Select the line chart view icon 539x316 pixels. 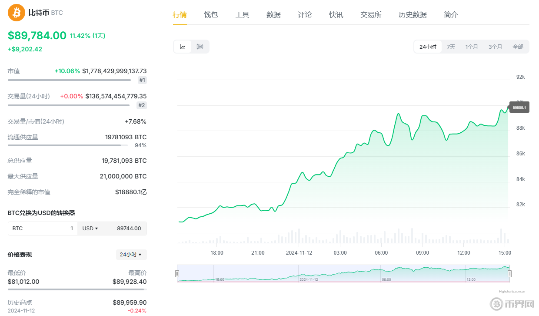pos(183,47)
